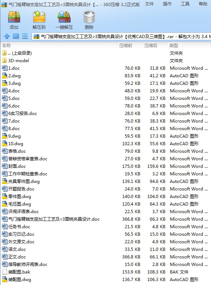The height and width of the screenshot is (285, 211).
Task: Click the archive path address field
Action: [x=121, y=37]
